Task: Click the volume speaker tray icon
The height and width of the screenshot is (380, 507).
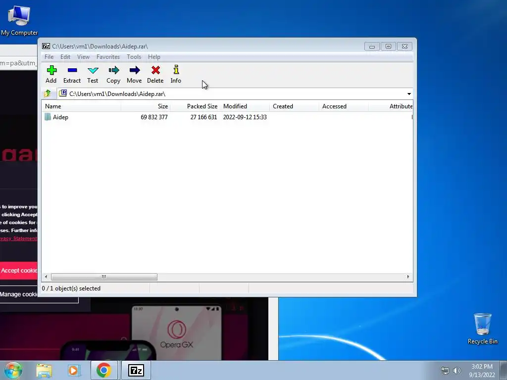Action: point(457,371)
